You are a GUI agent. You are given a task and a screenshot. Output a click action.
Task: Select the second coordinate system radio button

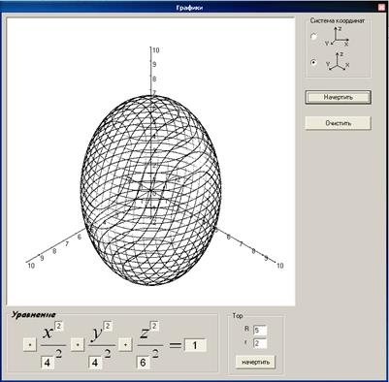coord(313,62)
